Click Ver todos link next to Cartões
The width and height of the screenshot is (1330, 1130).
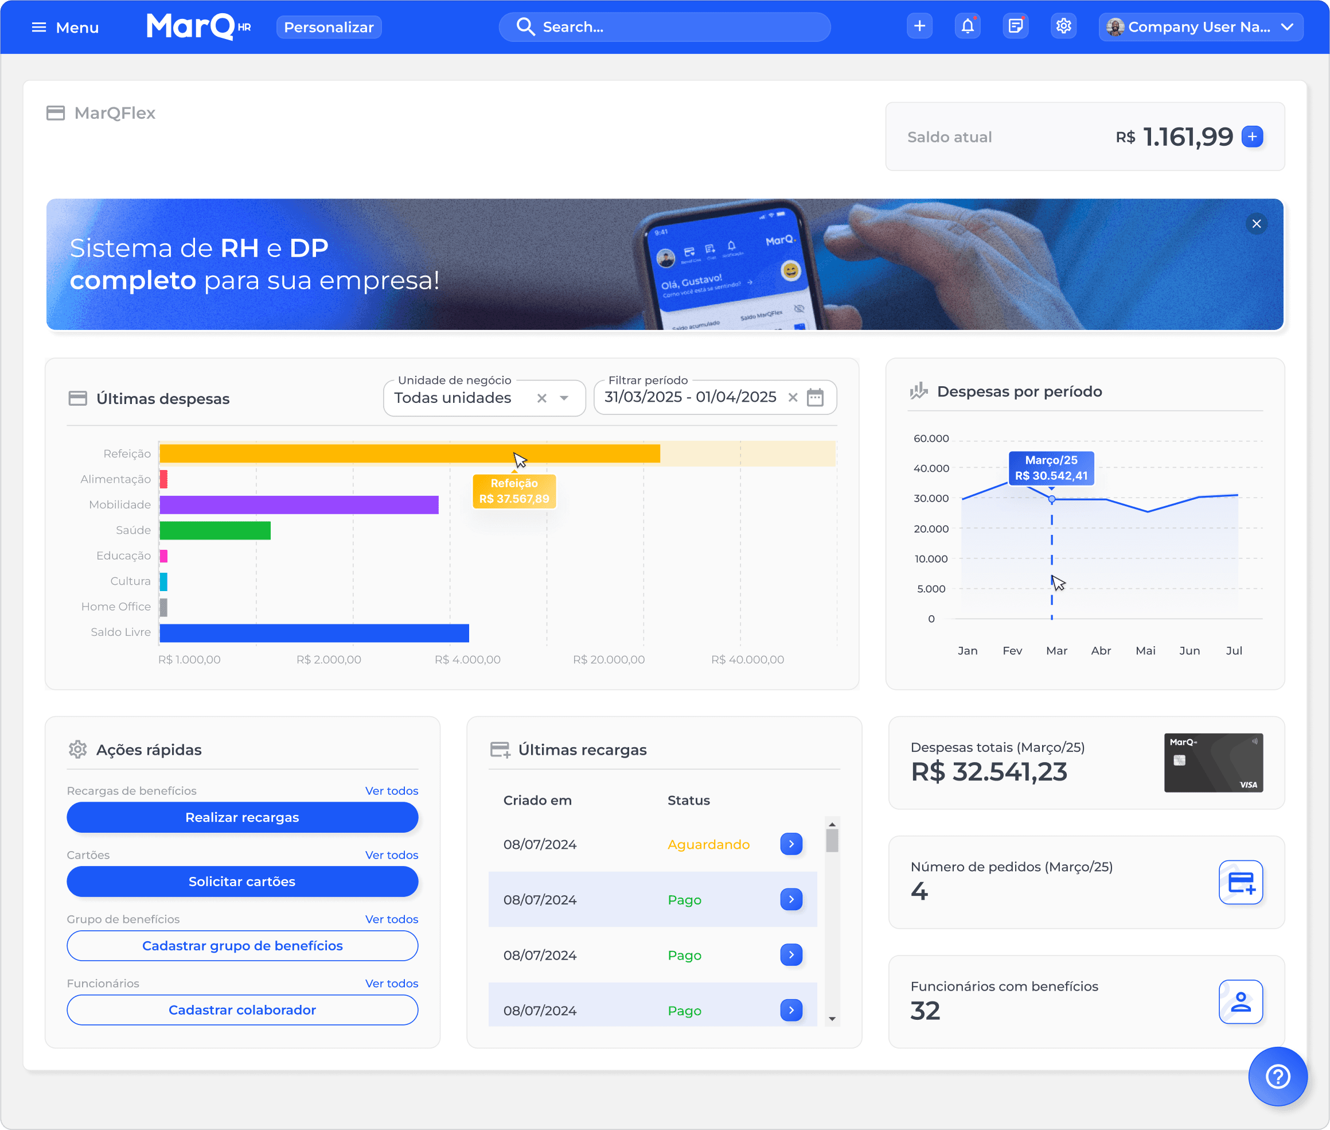tap(391, 855)
